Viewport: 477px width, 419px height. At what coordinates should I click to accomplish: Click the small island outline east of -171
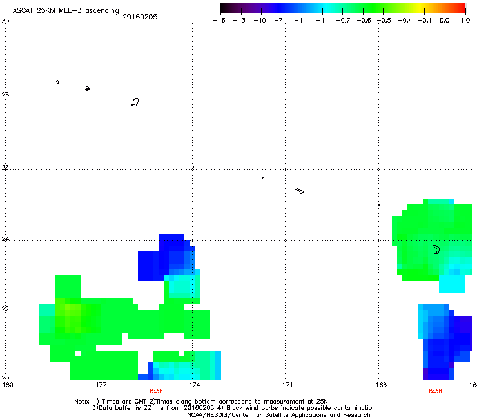299,191
